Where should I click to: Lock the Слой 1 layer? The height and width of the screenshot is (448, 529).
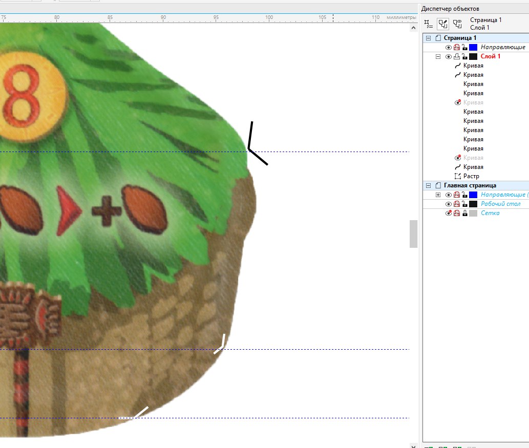pos(464,56)
